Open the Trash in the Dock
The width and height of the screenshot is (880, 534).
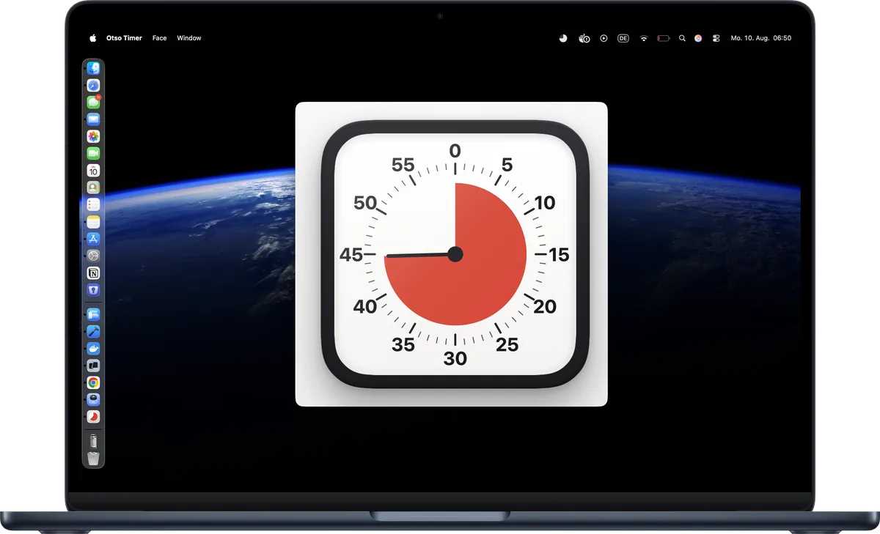point(93,459)
